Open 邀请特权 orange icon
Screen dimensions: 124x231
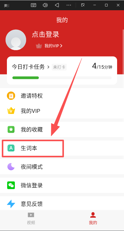11,96
